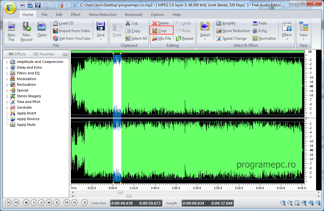
Task: Open the Options ribbon tab
Action: pos(158,15)
